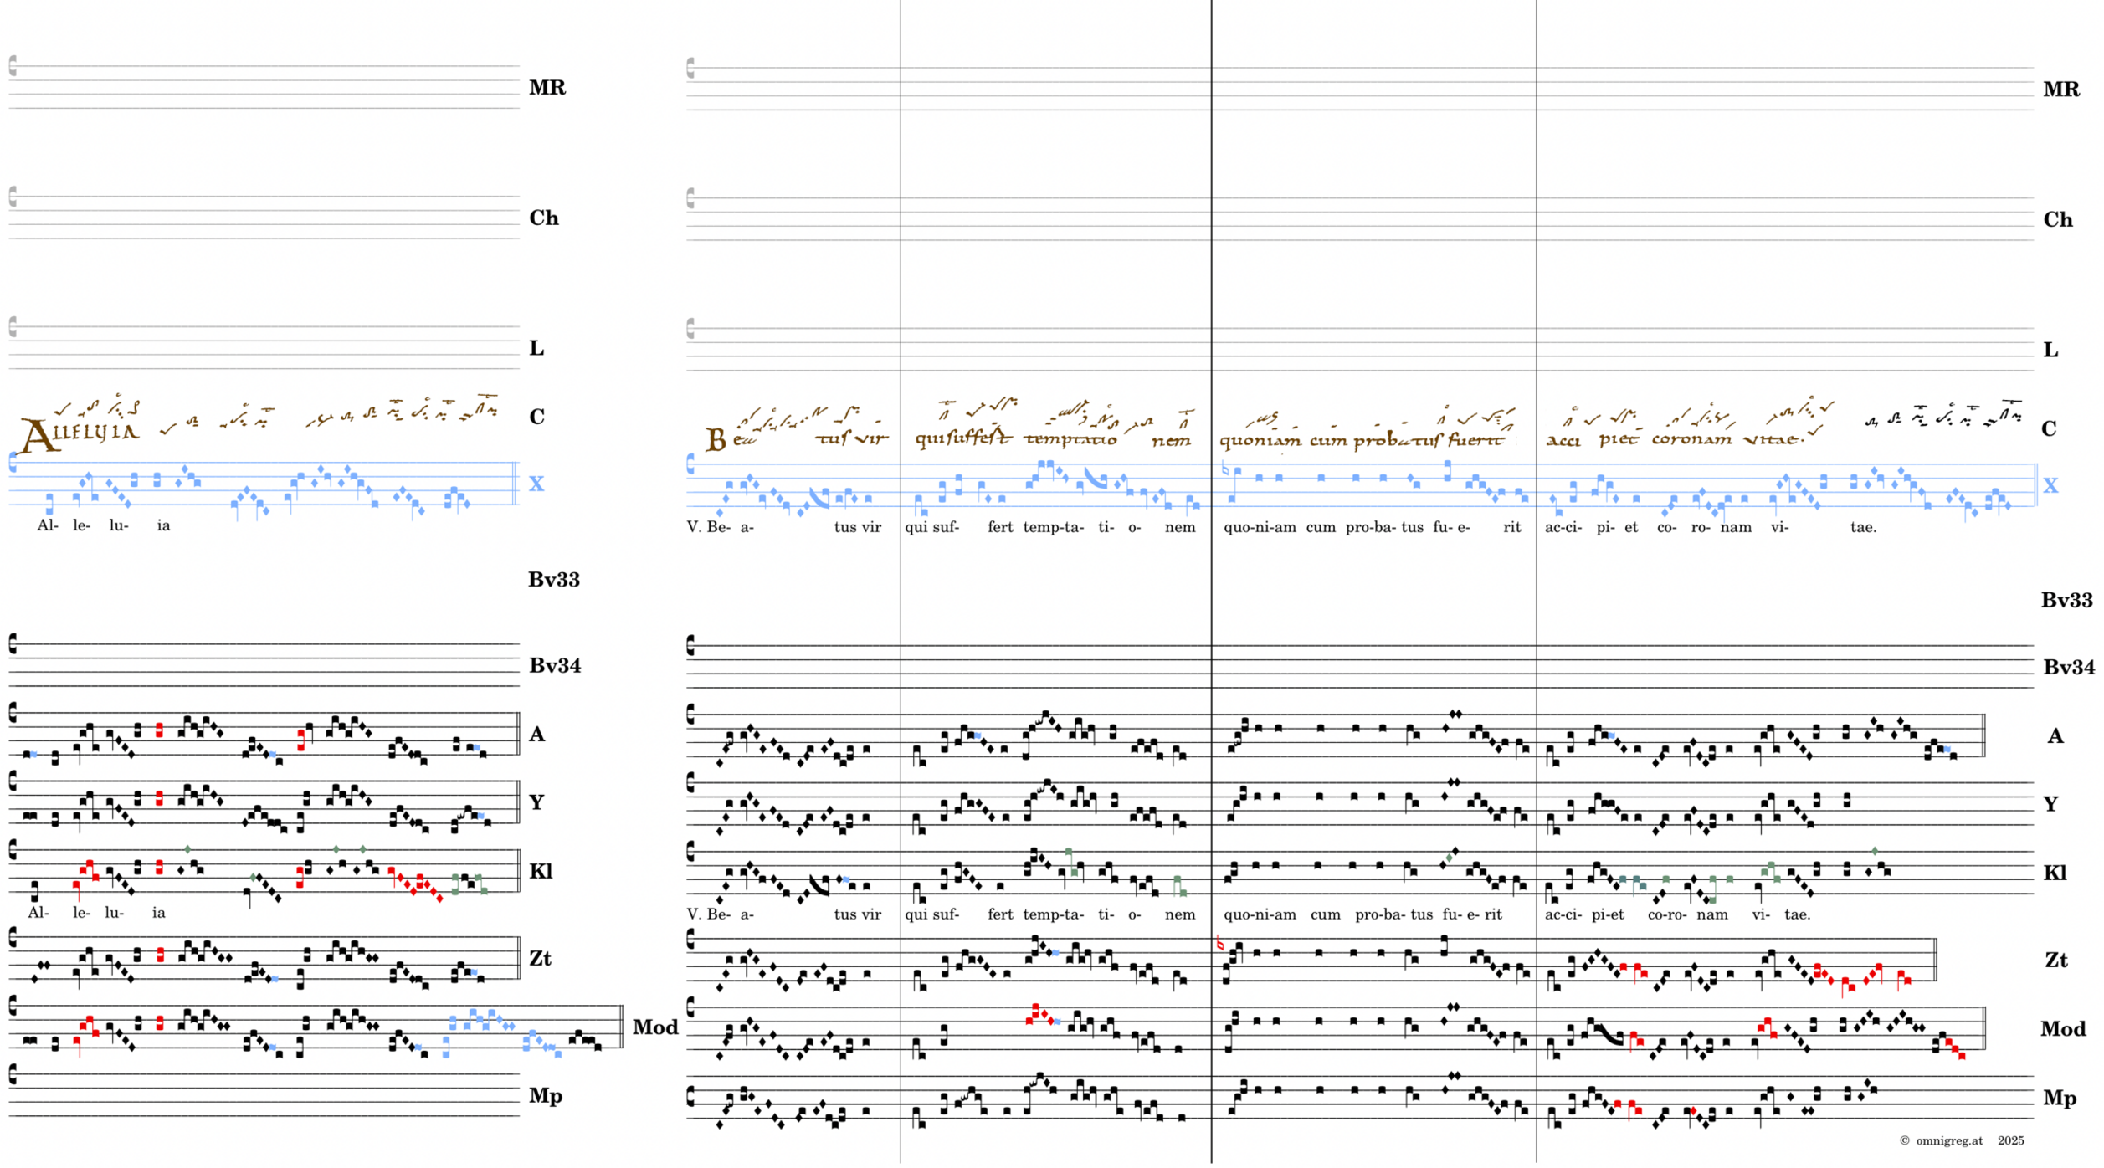Click the lyric 'V. Be-' under the Kl staff
The width and height of the screenshot is (2104, 1168).
[709, 914]
